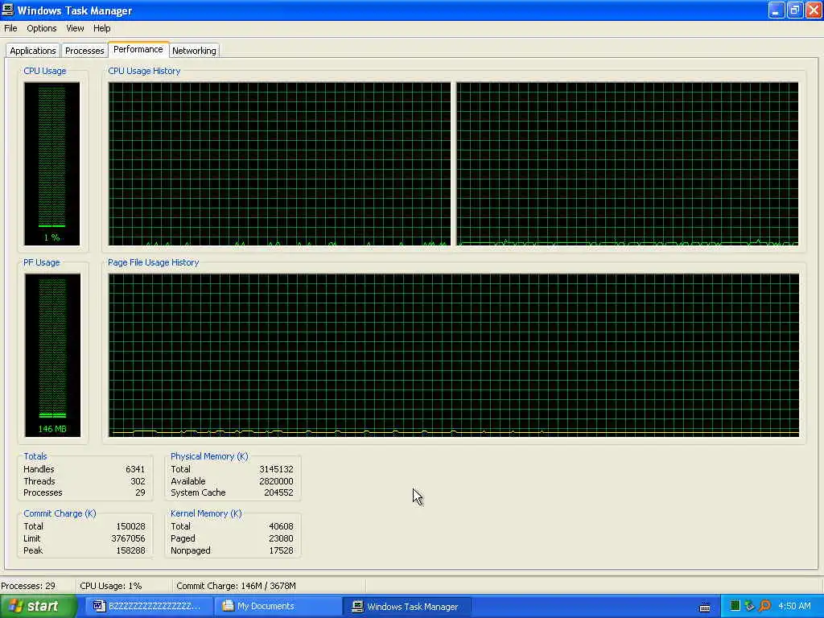Click the Available memory value 2820000
This screenshot has height=618, width=824.
(276, 481)
